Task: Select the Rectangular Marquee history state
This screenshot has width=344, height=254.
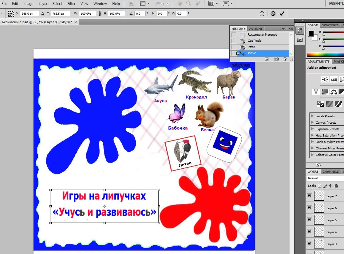Action: 263,35
